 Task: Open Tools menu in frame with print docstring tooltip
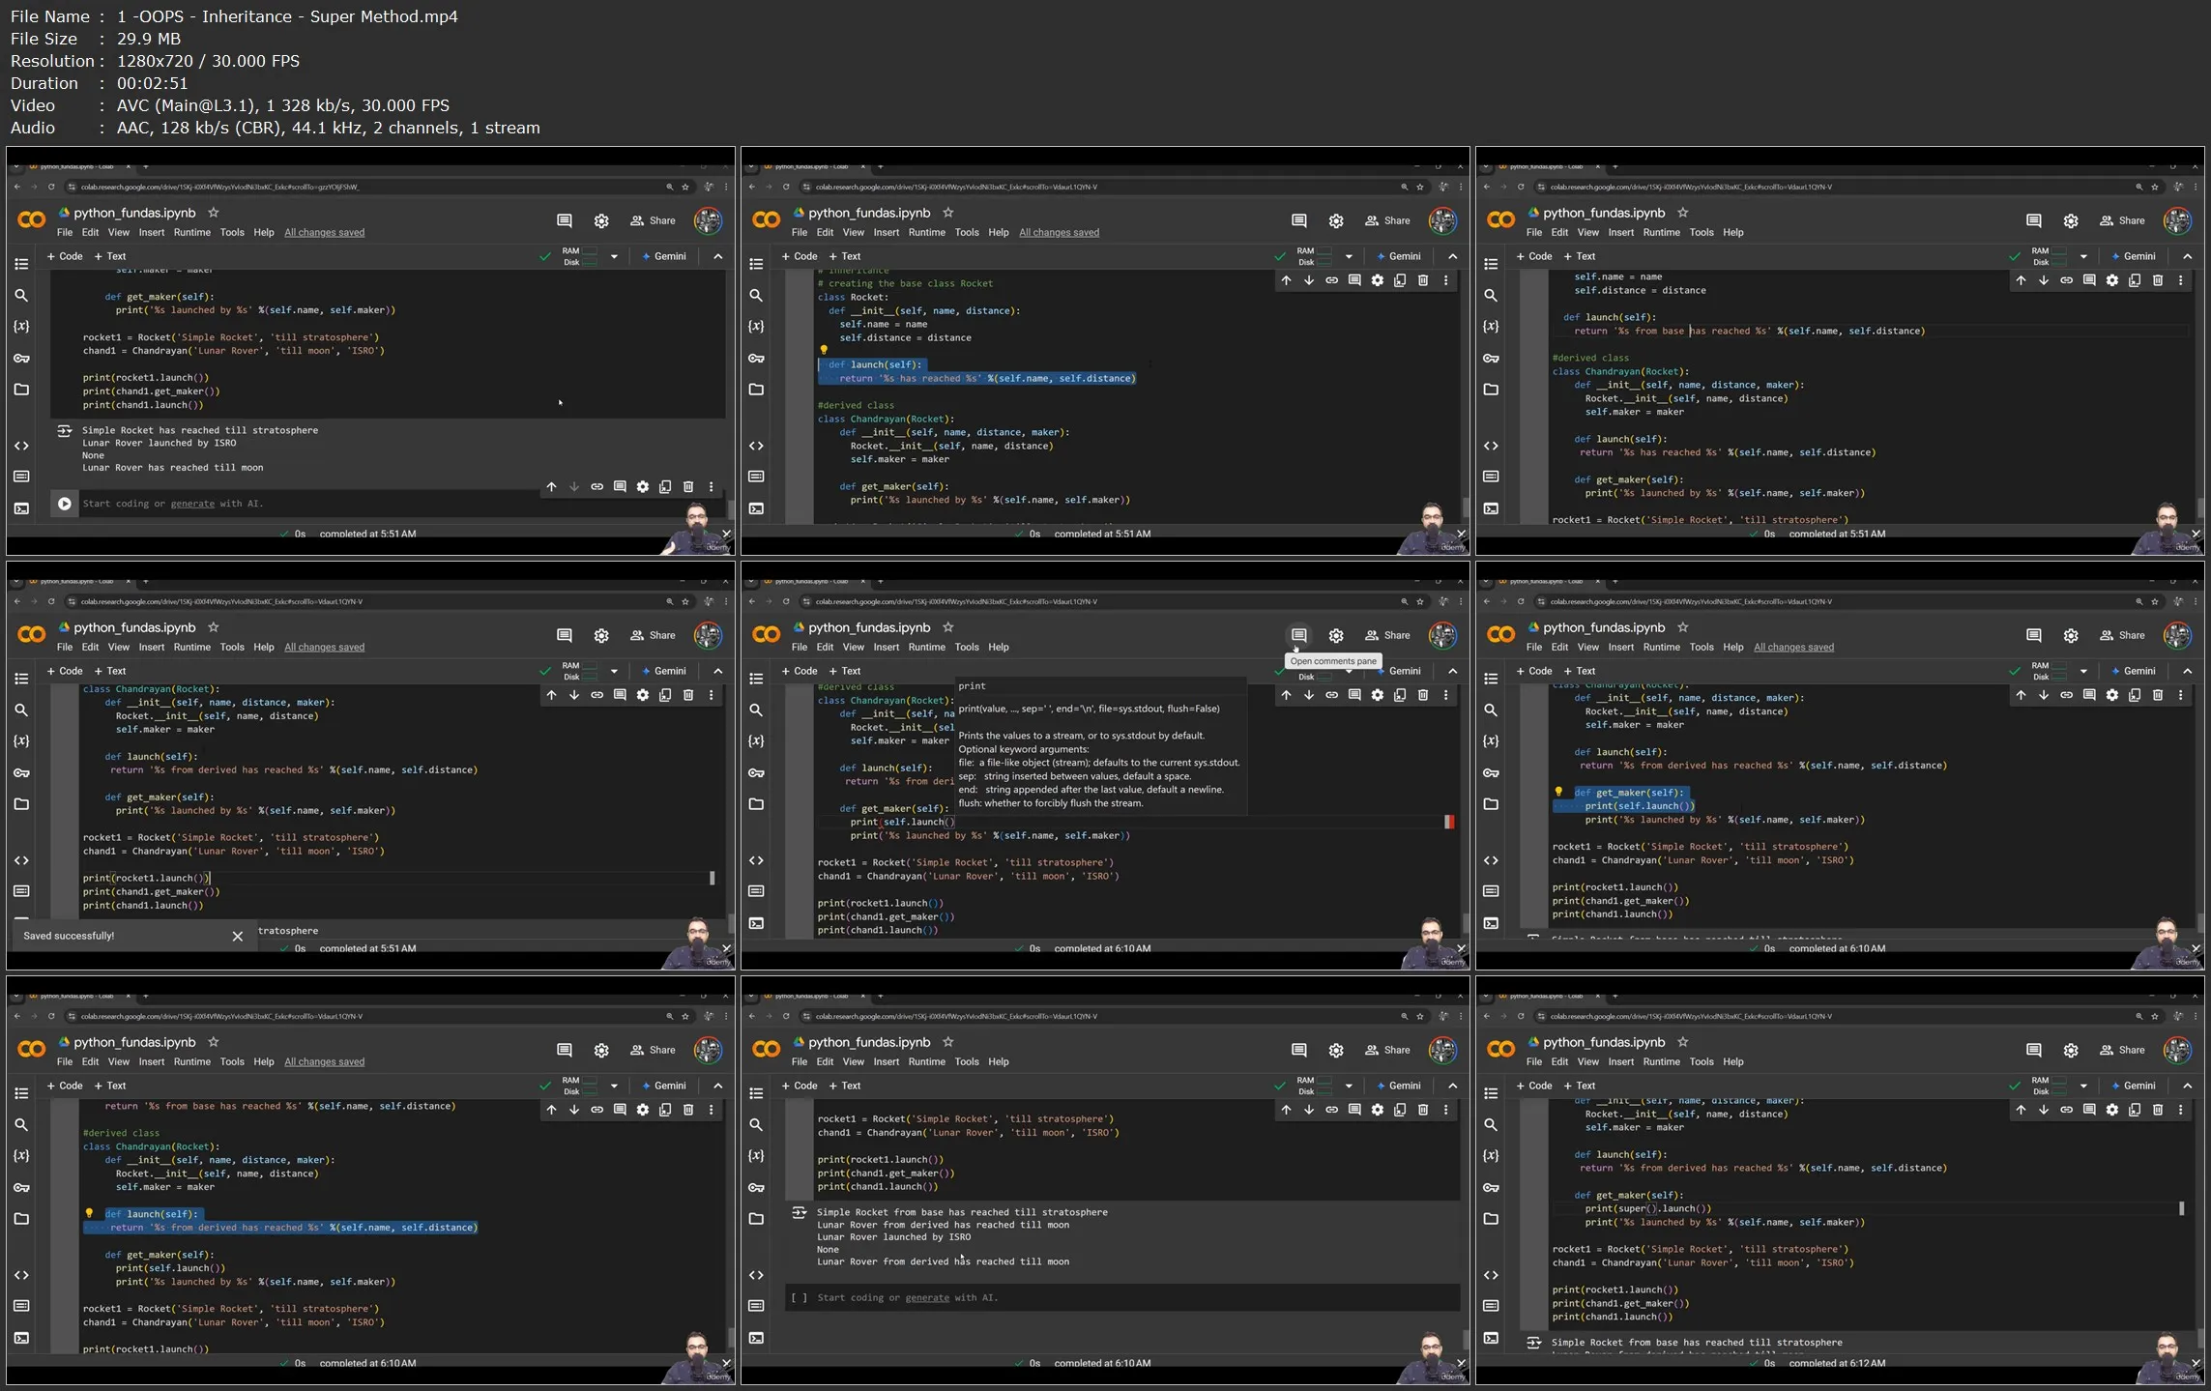click(966, 647)
